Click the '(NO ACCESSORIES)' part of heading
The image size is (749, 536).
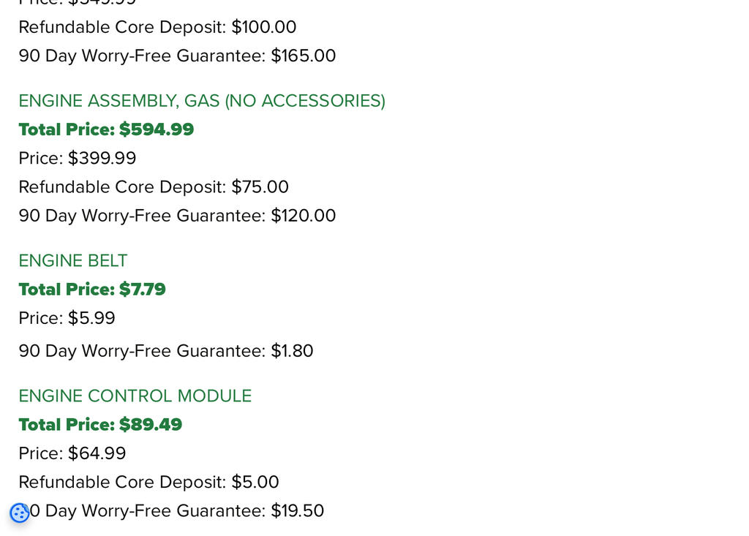305,101
